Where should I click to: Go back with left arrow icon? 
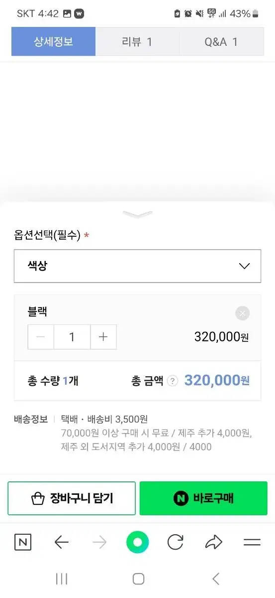pos(62,542)
